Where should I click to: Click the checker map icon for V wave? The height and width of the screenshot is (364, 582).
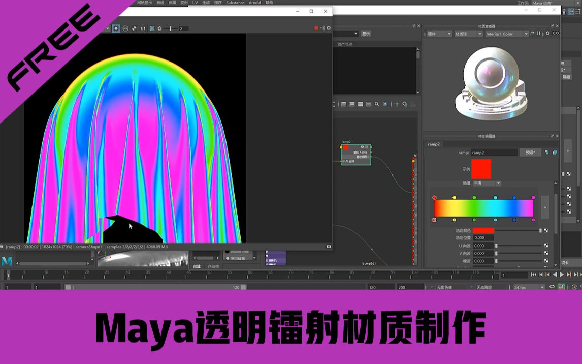click(x=546, y=253)
